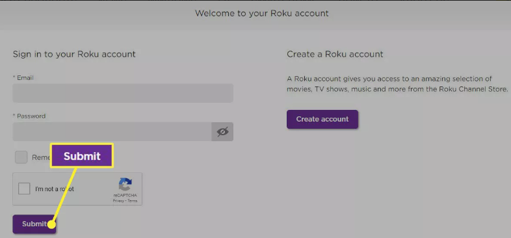Click the Email input field
511x238 pixels.
(x=123, y=93)
